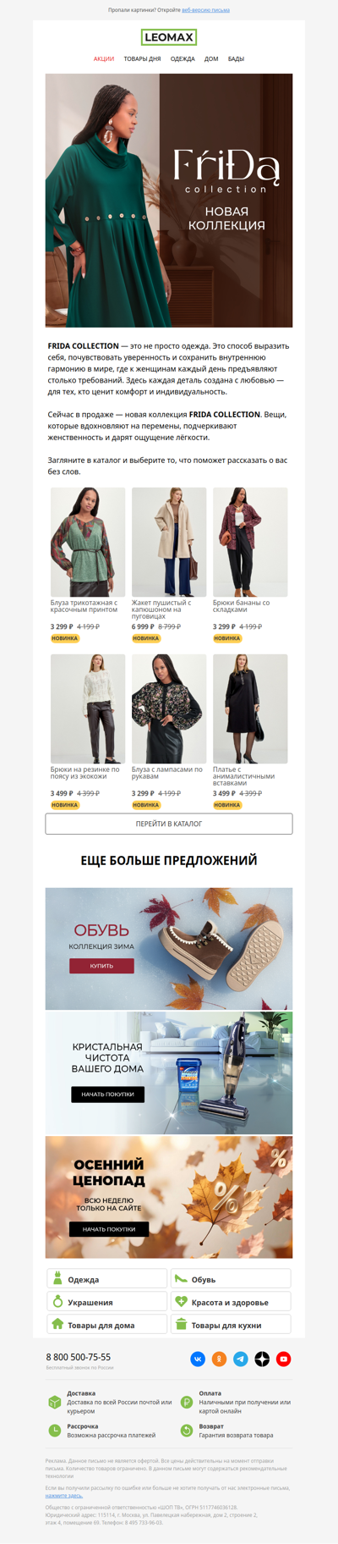Open the Украшения category with ring icon

pyautogui.click(x=106, y=1302)
